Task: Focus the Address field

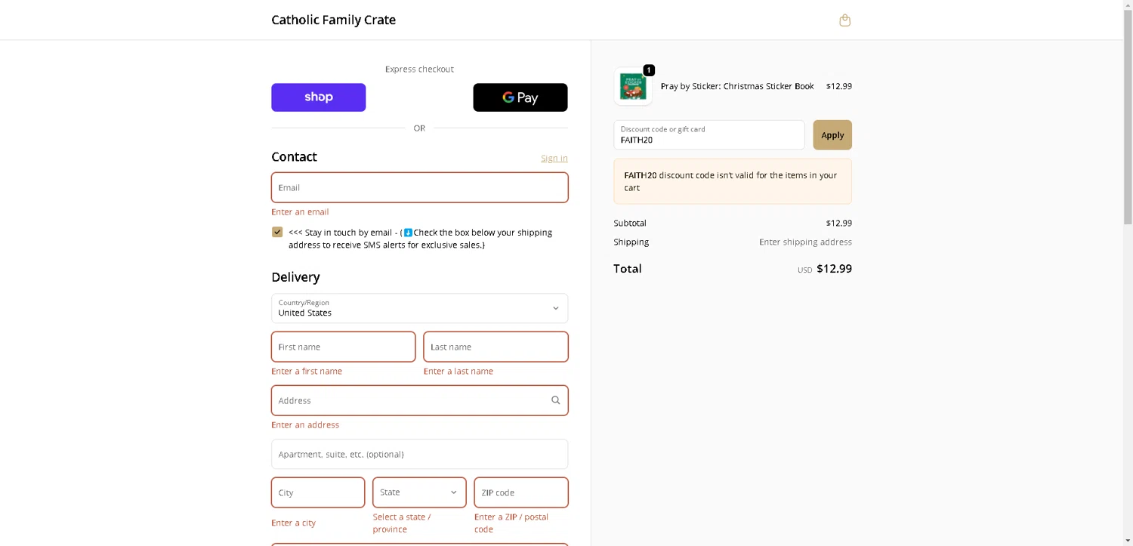Action: coord(420,400)
